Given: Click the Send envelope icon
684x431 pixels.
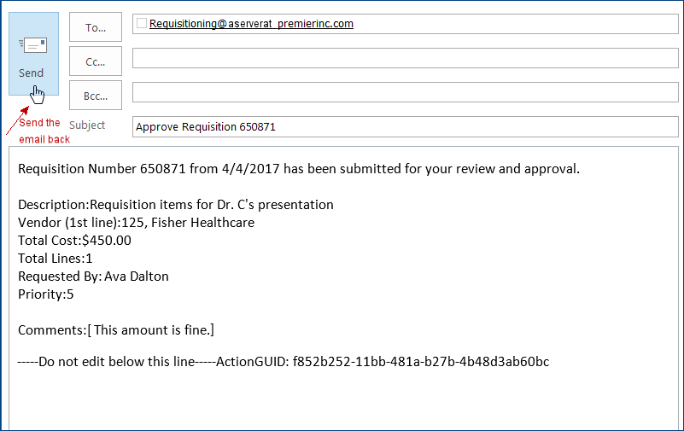Looking at the screenshot, I should 32,46.
